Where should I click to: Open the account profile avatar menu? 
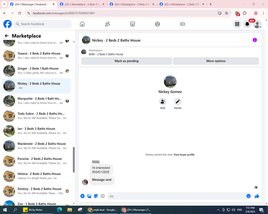(x=257, y=24)
